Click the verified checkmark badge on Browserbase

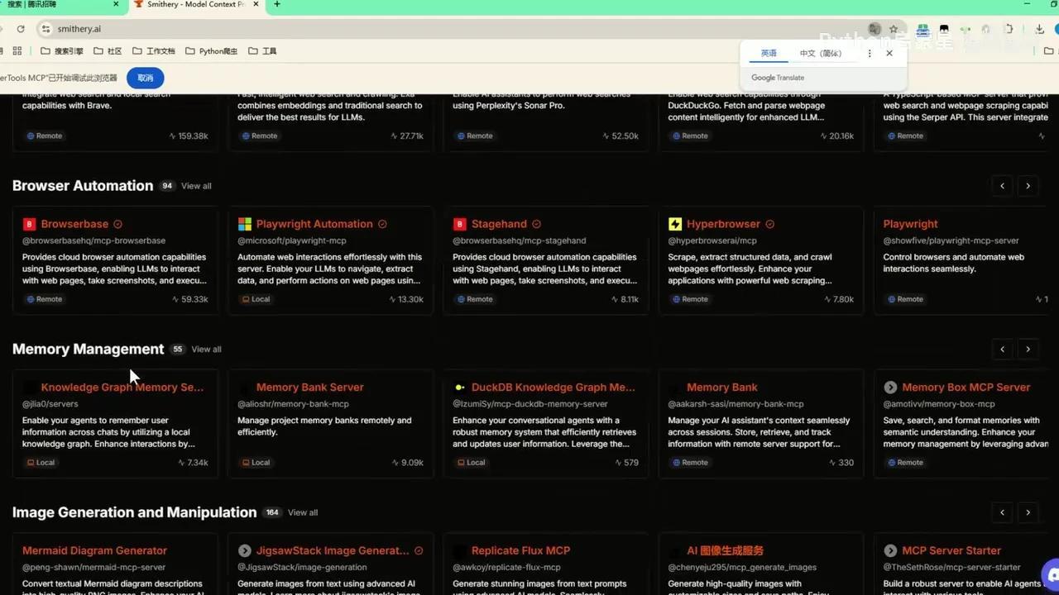coord(117,224)
